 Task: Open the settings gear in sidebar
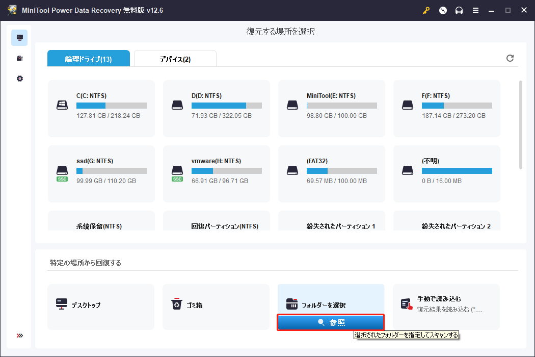coord(19,79)
